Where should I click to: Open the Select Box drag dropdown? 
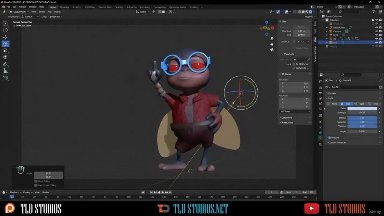[56, 16]
